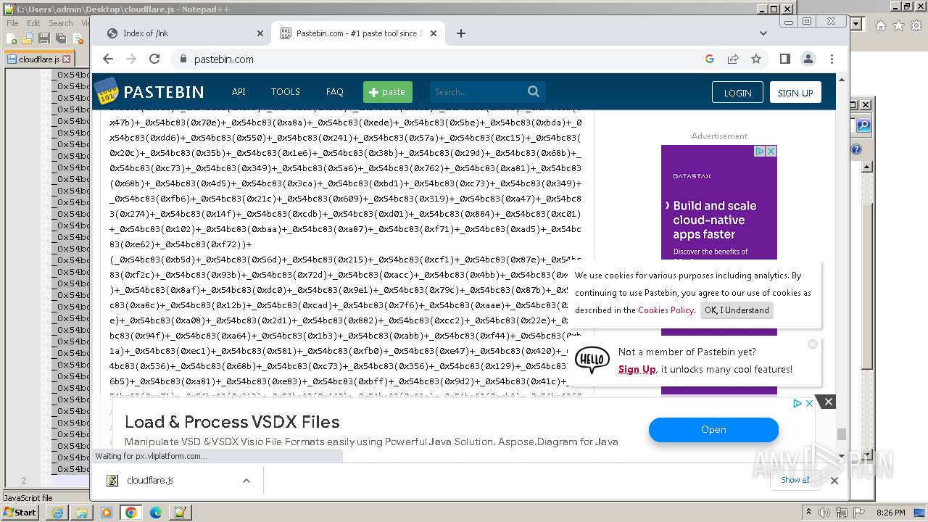
Task: Click the Google icon in address bar
Action: pyautogui.click(x=710, y=59)
